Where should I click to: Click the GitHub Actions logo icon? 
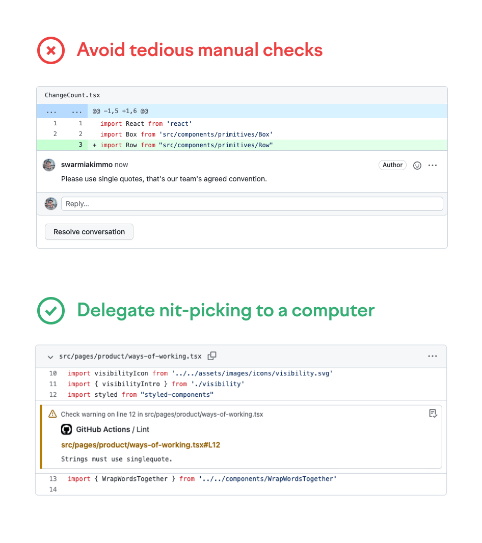[66, 429]
